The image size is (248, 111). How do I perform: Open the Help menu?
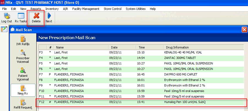click(x=153, y=9)
